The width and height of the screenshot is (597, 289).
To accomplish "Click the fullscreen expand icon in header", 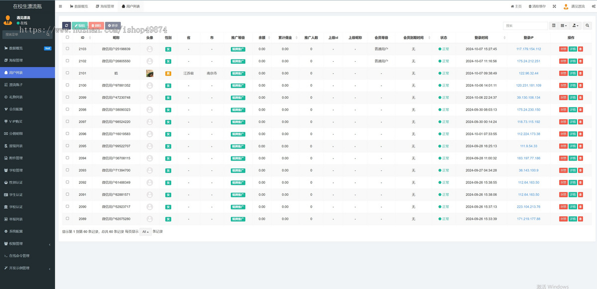I will click(x=554, y=6).
